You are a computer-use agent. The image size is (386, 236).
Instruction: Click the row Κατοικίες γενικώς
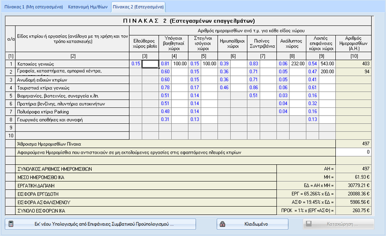[72, 64]
